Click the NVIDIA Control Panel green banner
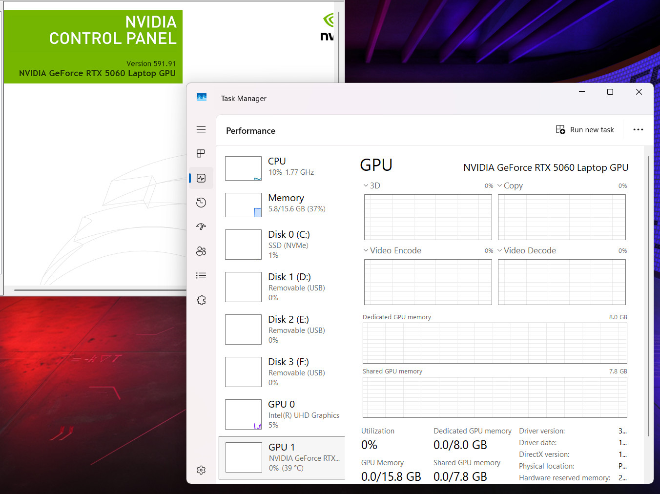This screenshot has width=660, height=494. click(x=93, y=47)
